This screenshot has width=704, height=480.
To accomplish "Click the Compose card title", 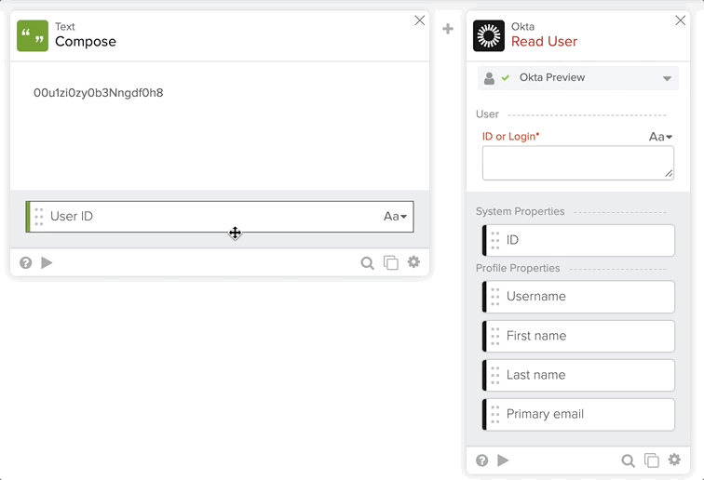I will (x=86, y=42).
